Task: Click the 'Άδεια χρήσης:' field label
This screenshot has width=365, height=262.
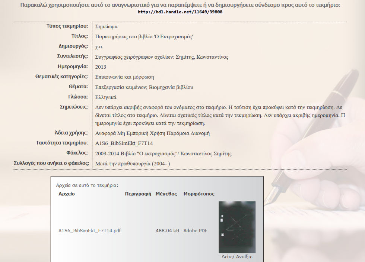Action: tap(71, 133)
